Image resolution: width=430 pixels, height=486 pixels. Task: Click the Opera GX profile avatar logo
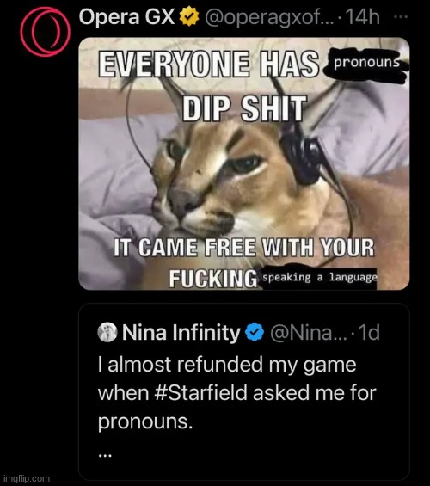click(x=46, y=32)
